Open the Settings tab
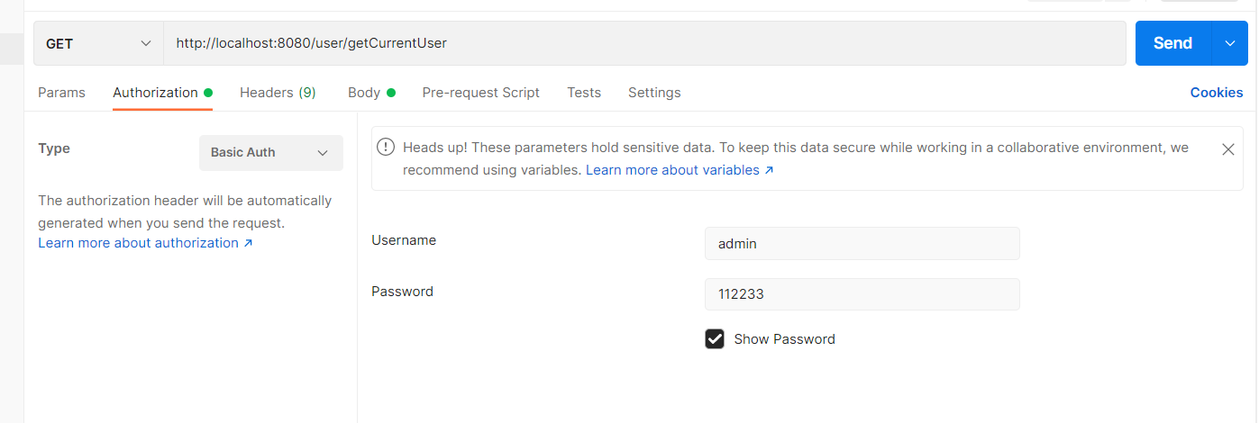1259x423 pixels. tap(654, 93)
